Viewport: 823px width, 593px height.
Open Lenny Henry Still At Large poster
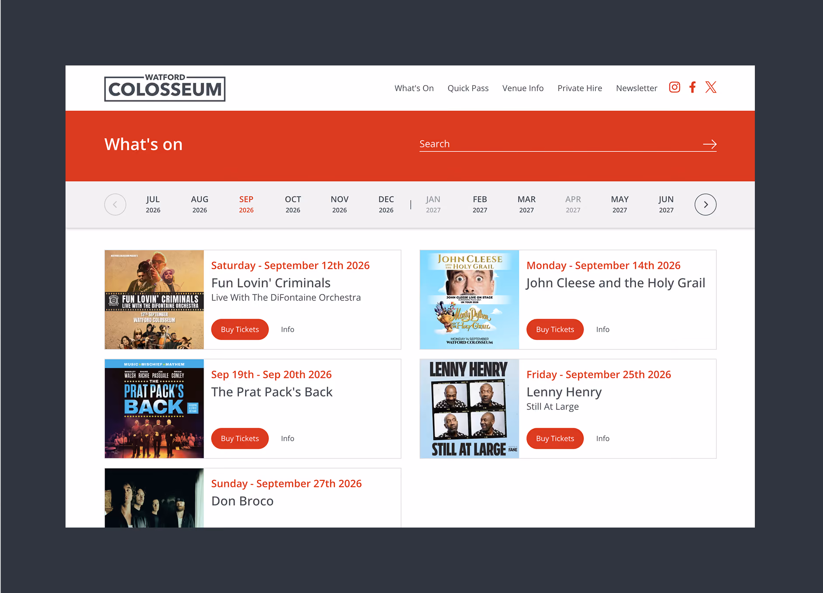coord(469,408)
